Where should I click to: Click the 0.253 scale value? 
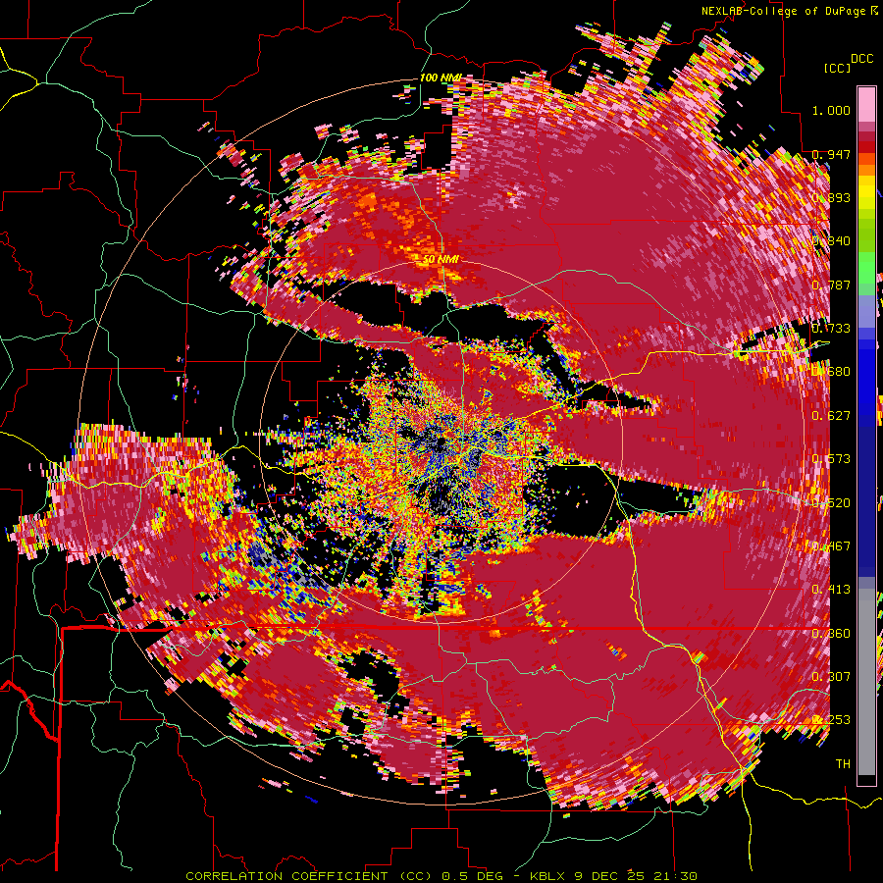831,720
